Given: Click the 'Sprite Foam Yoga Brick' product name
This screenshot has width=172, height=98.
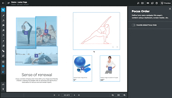Looking at the screenshot, I should [x=80, y=78].
